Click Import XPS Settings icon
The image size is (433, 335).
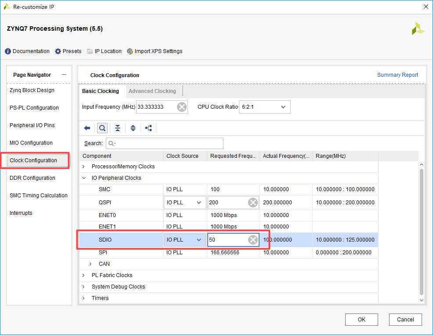coord(130,51)
